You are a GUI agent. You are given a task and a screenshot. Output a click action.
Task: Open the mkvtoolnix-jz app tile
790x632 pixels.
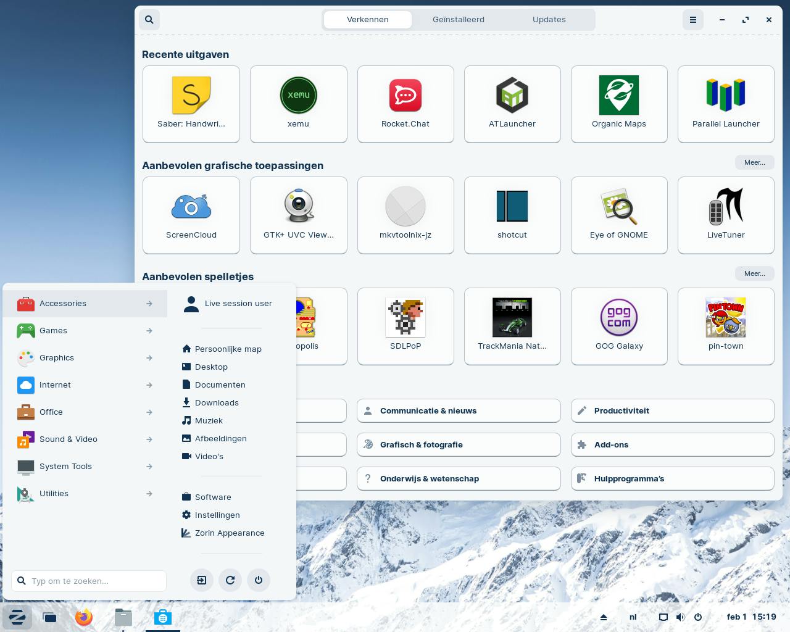point(405,215)
